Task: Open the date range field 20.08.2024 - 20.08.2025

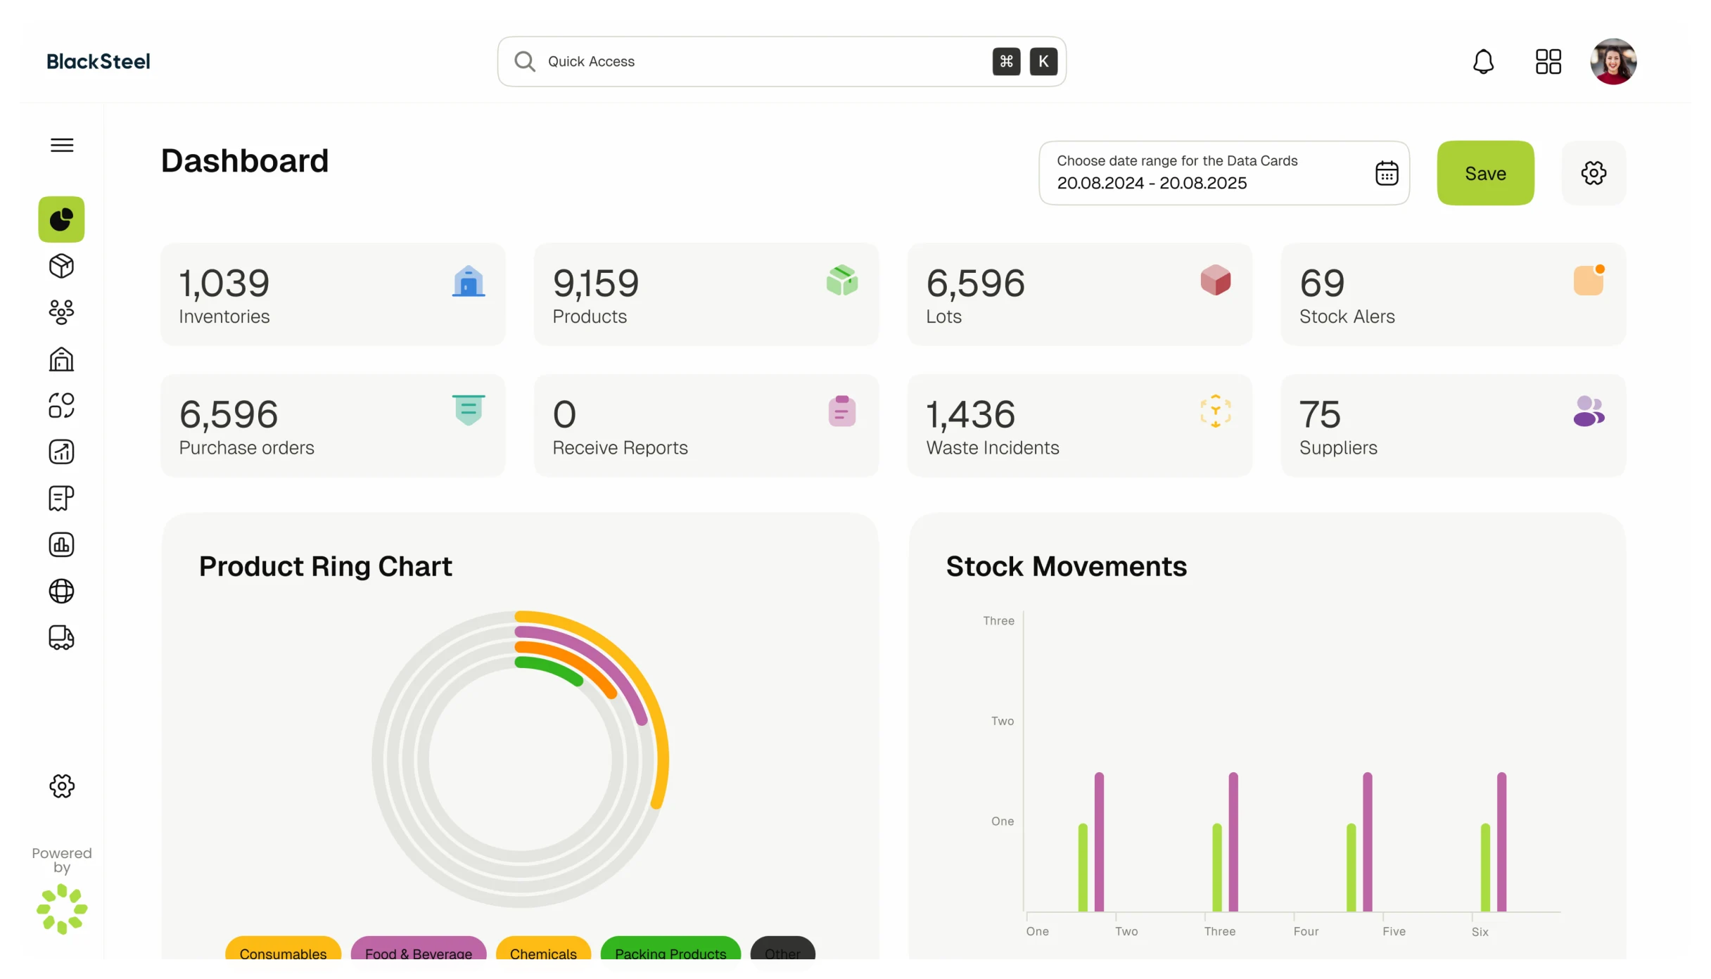Action: [1223, 173]
